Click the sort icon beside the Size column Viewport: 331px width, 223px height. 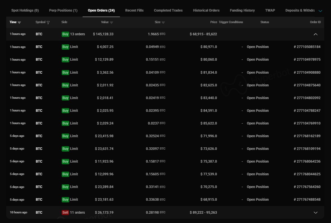[164, 22]
